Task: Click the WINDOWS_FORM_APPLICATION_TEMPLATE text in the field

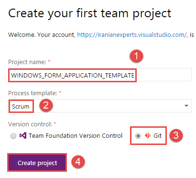Action: [73, 75]
